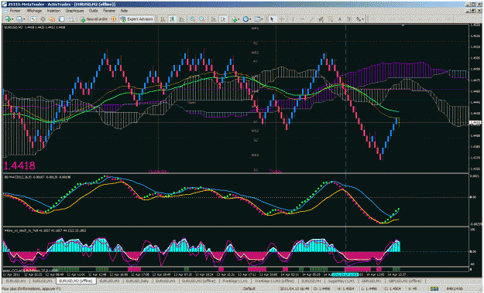Open the Aide menu
Screen dimensions: 484x293
124,11
